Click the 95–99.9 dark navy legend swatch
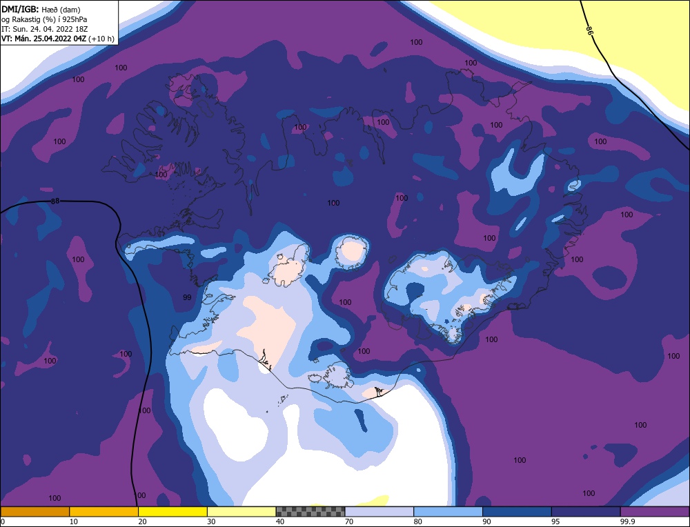690x527 pixels. coord(586,511)
